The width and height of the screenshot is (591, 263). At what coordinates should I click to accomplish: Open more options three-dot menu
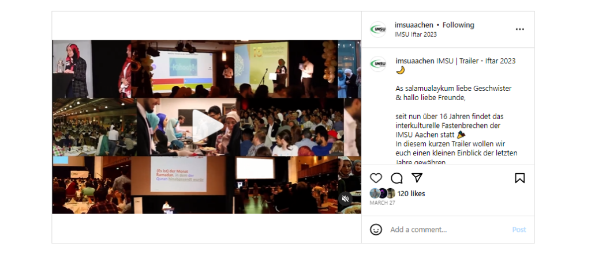point(520,29)
